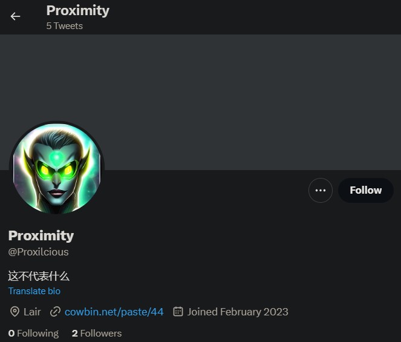The image size is (401, 342).
Task: Click the Chinese bio text
Action: pos(39,276)
